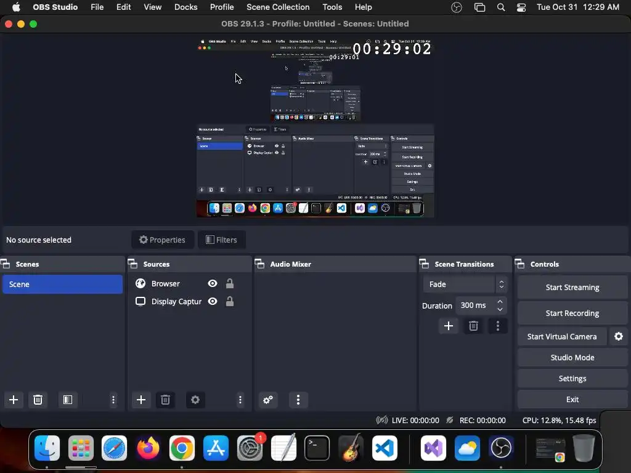Click the CPU usage status text
Screen dimensions: 631x473
click(x=559, y=420)
